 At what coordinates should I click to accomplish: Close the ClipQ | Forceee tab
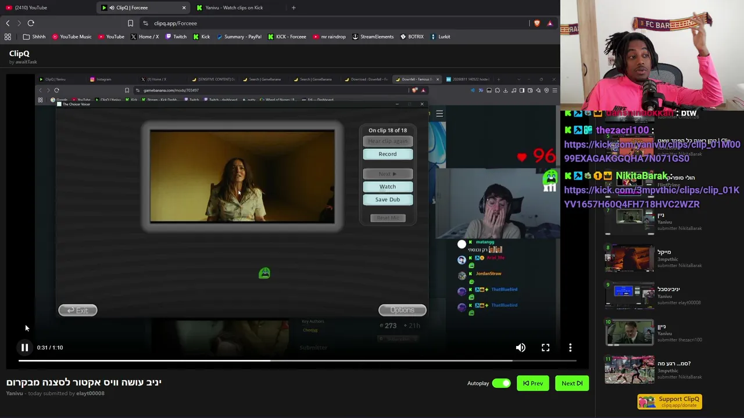click(184, 8)
